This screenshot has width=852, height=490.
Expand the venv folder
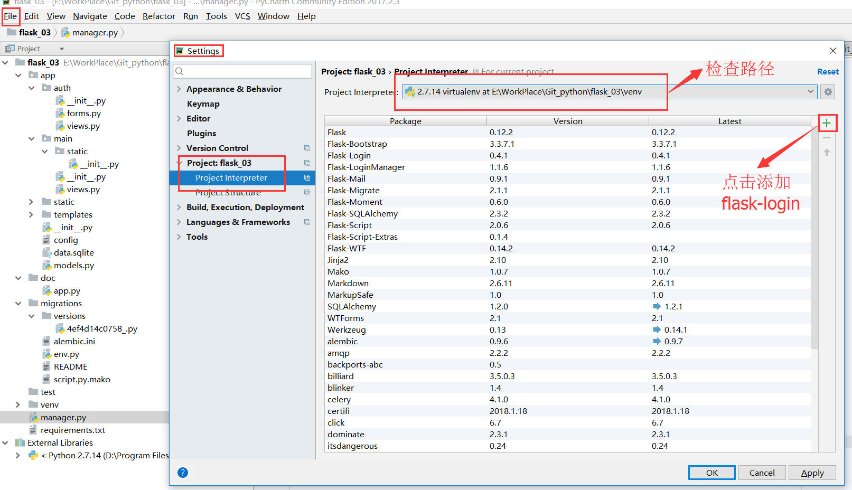(x=18, y=405)
